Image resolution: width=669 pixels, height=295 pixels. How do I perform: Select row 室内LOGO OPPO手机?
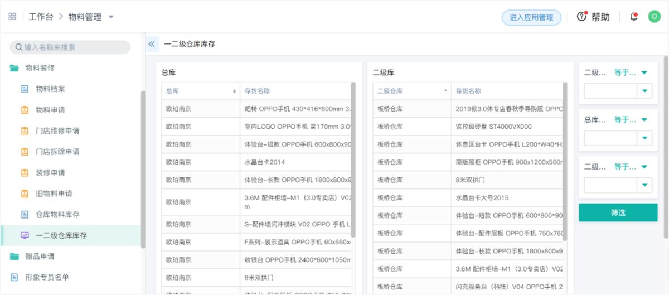pos(256,127)
